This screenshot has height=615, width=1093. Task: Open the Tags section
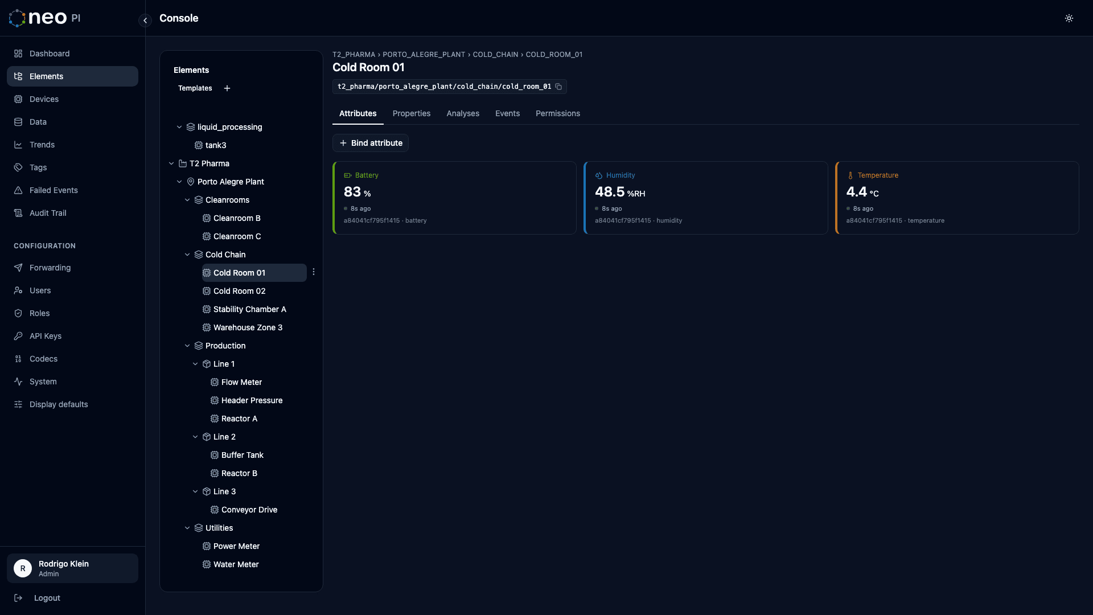[72, 167]
